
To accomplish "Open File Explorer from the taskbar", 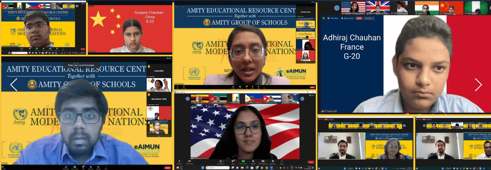I will pyautogui.click(x=242, y=168).
